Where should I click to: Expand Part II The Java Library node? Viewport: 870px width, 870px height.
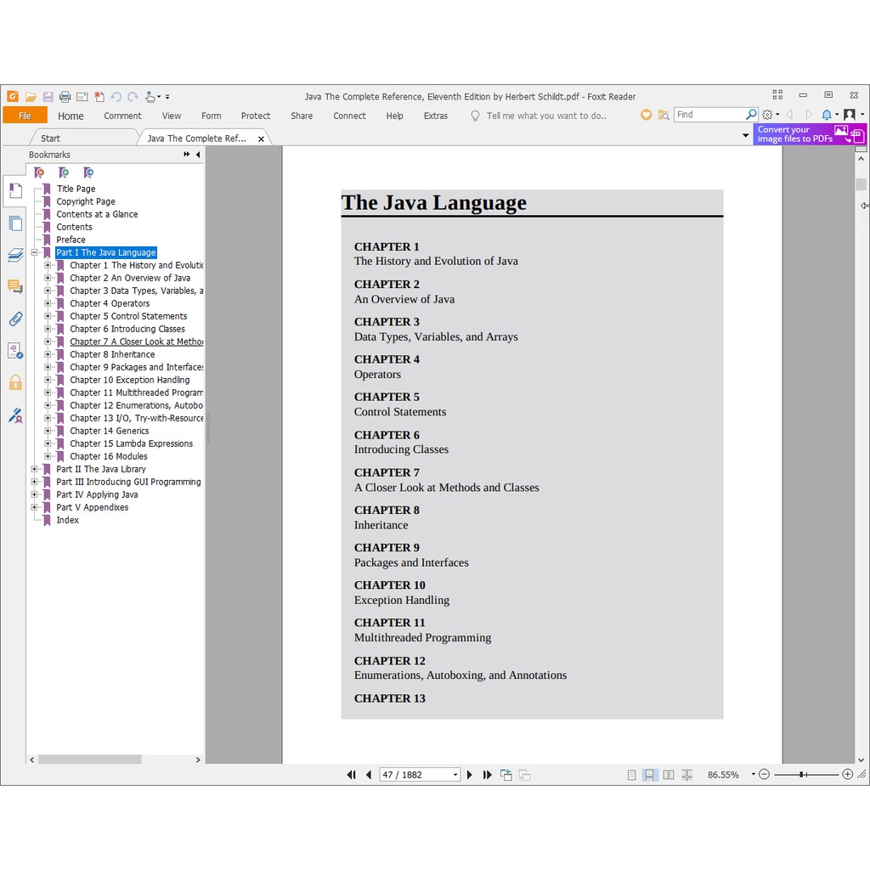pos(34,469)
